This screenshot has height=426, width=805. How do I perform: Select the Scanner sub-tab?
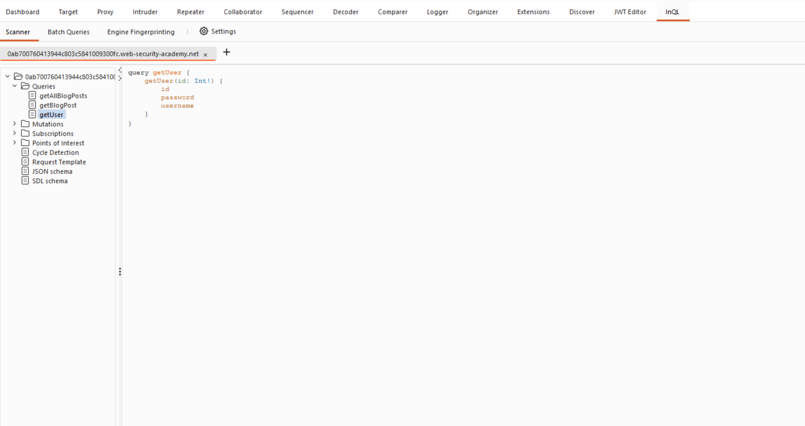pyautogui.click(x=18, y=32)
